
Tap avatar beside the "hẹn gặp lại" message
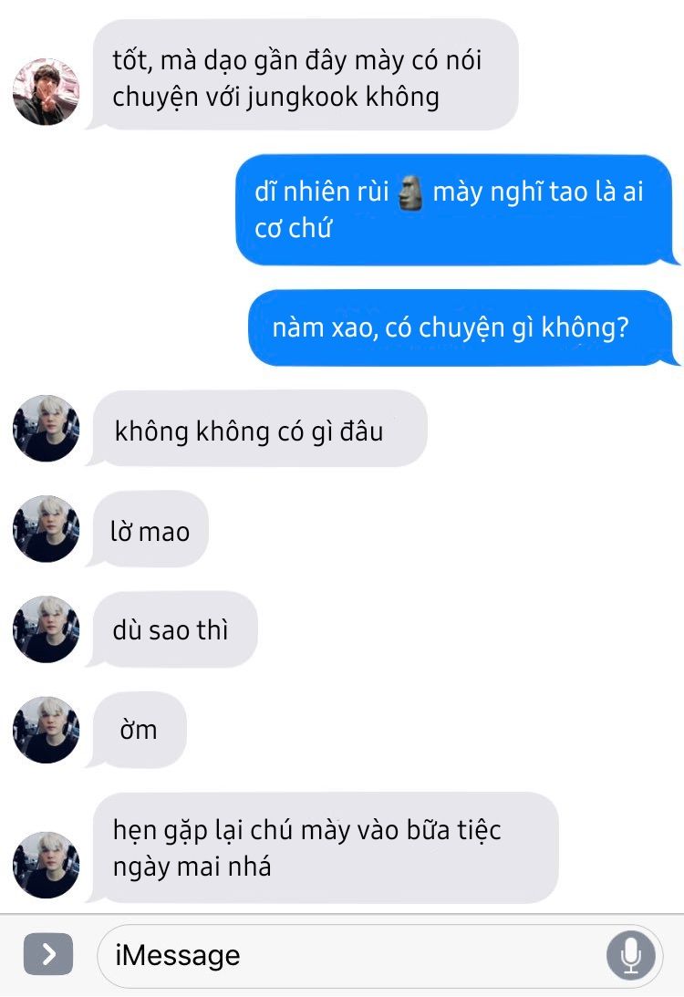tap(46, 865)
